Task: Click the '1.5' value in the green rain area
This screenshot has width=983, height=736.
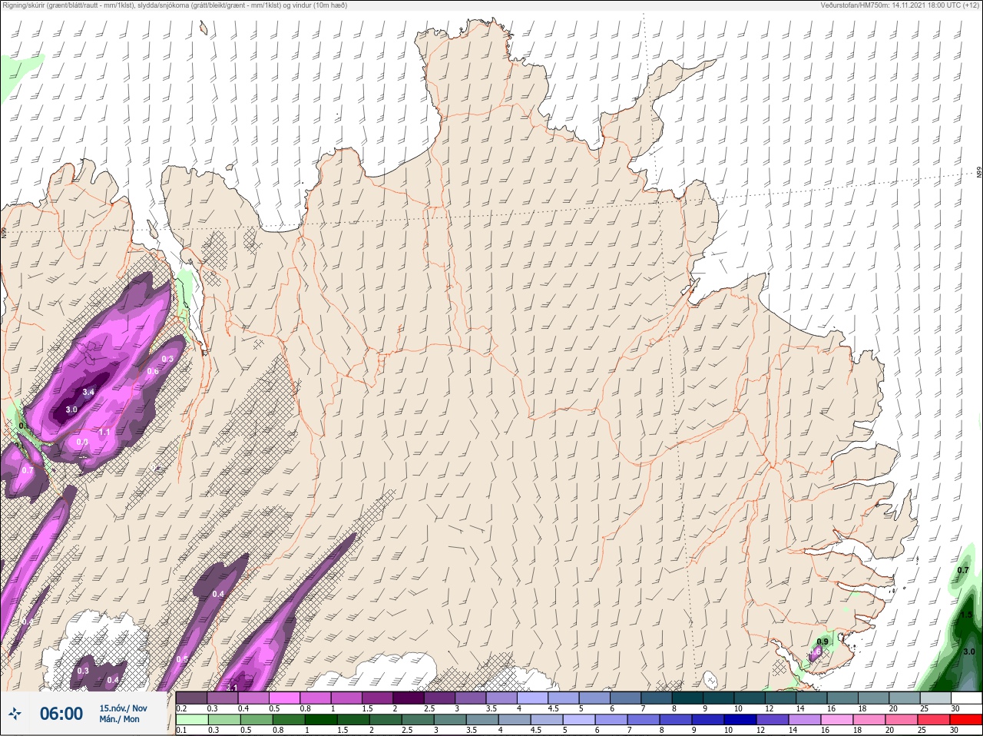Action: [x=966, y=615]
